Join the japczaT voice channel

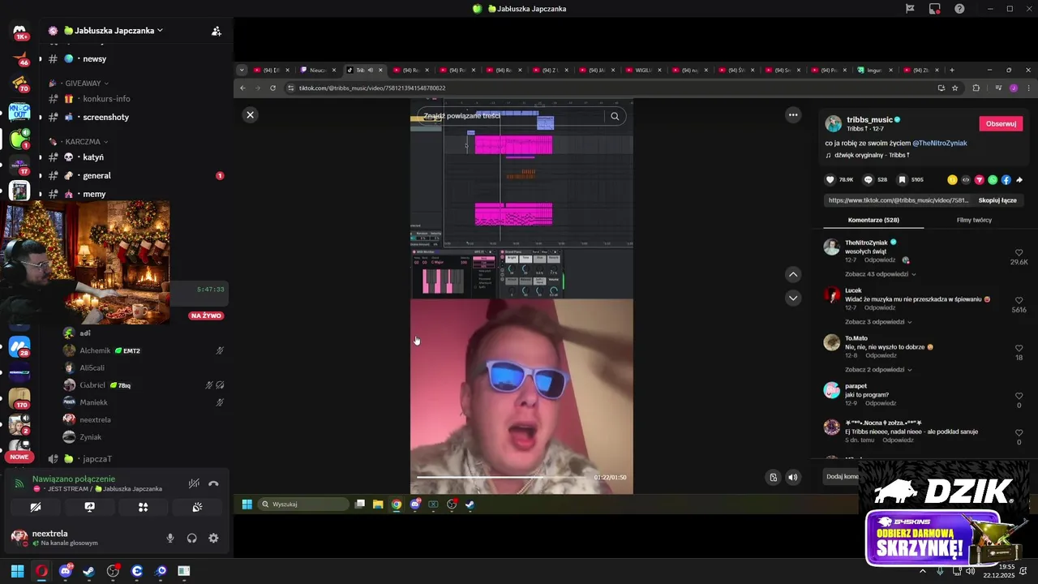(x=97, y=459)
